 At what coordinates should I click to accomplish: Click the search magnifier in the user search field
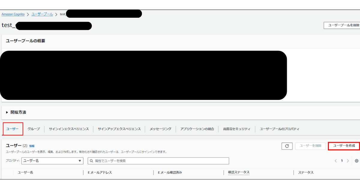(91, 160)
